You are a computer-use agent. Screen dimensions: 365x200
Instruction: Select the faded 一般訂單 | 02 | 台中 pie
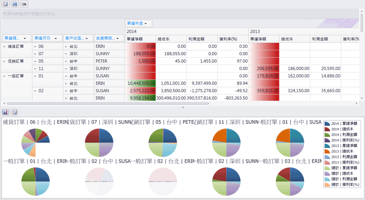click(x=99, y=181)
